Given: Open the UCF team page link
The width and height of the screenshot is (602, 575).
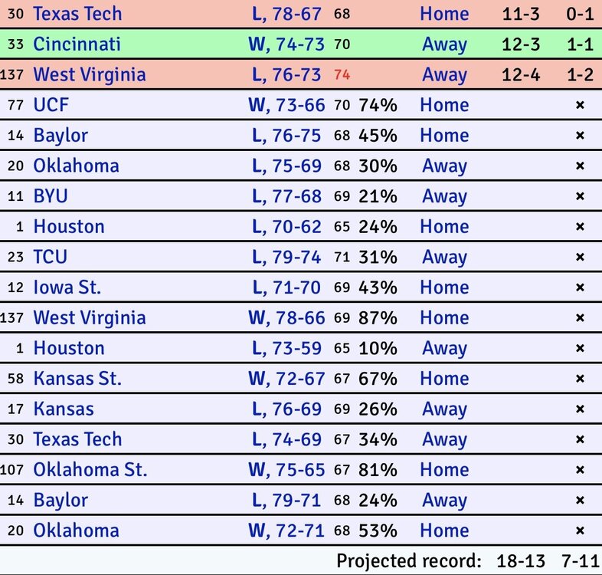Looking at the screenshot, I should tap(51, 105).
